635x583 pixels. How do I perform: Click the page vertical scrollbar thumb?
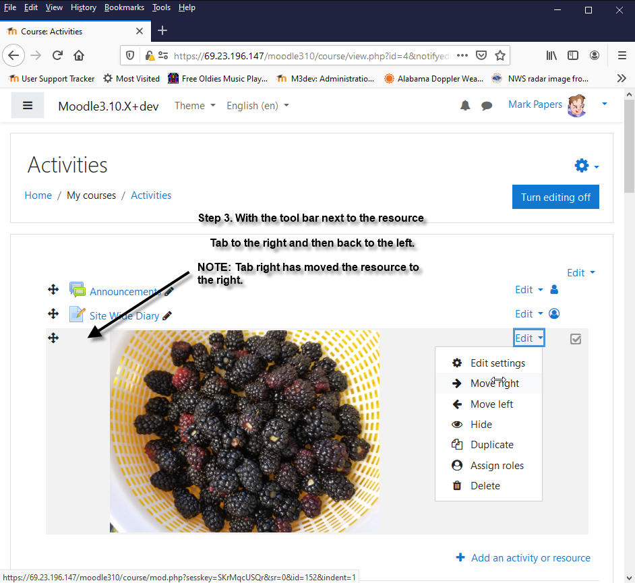(628, 148)
